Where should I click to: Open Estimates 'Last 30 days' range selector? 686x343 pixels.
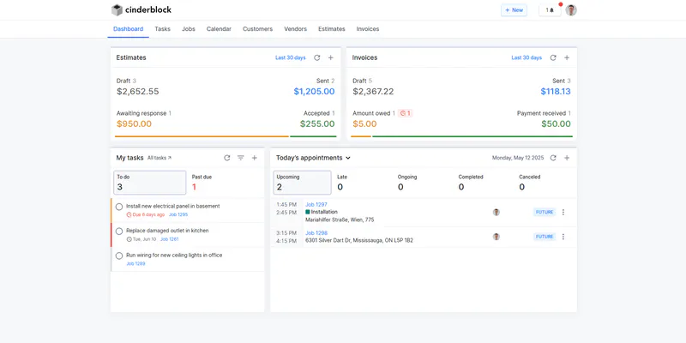click(x=290, y=57)
